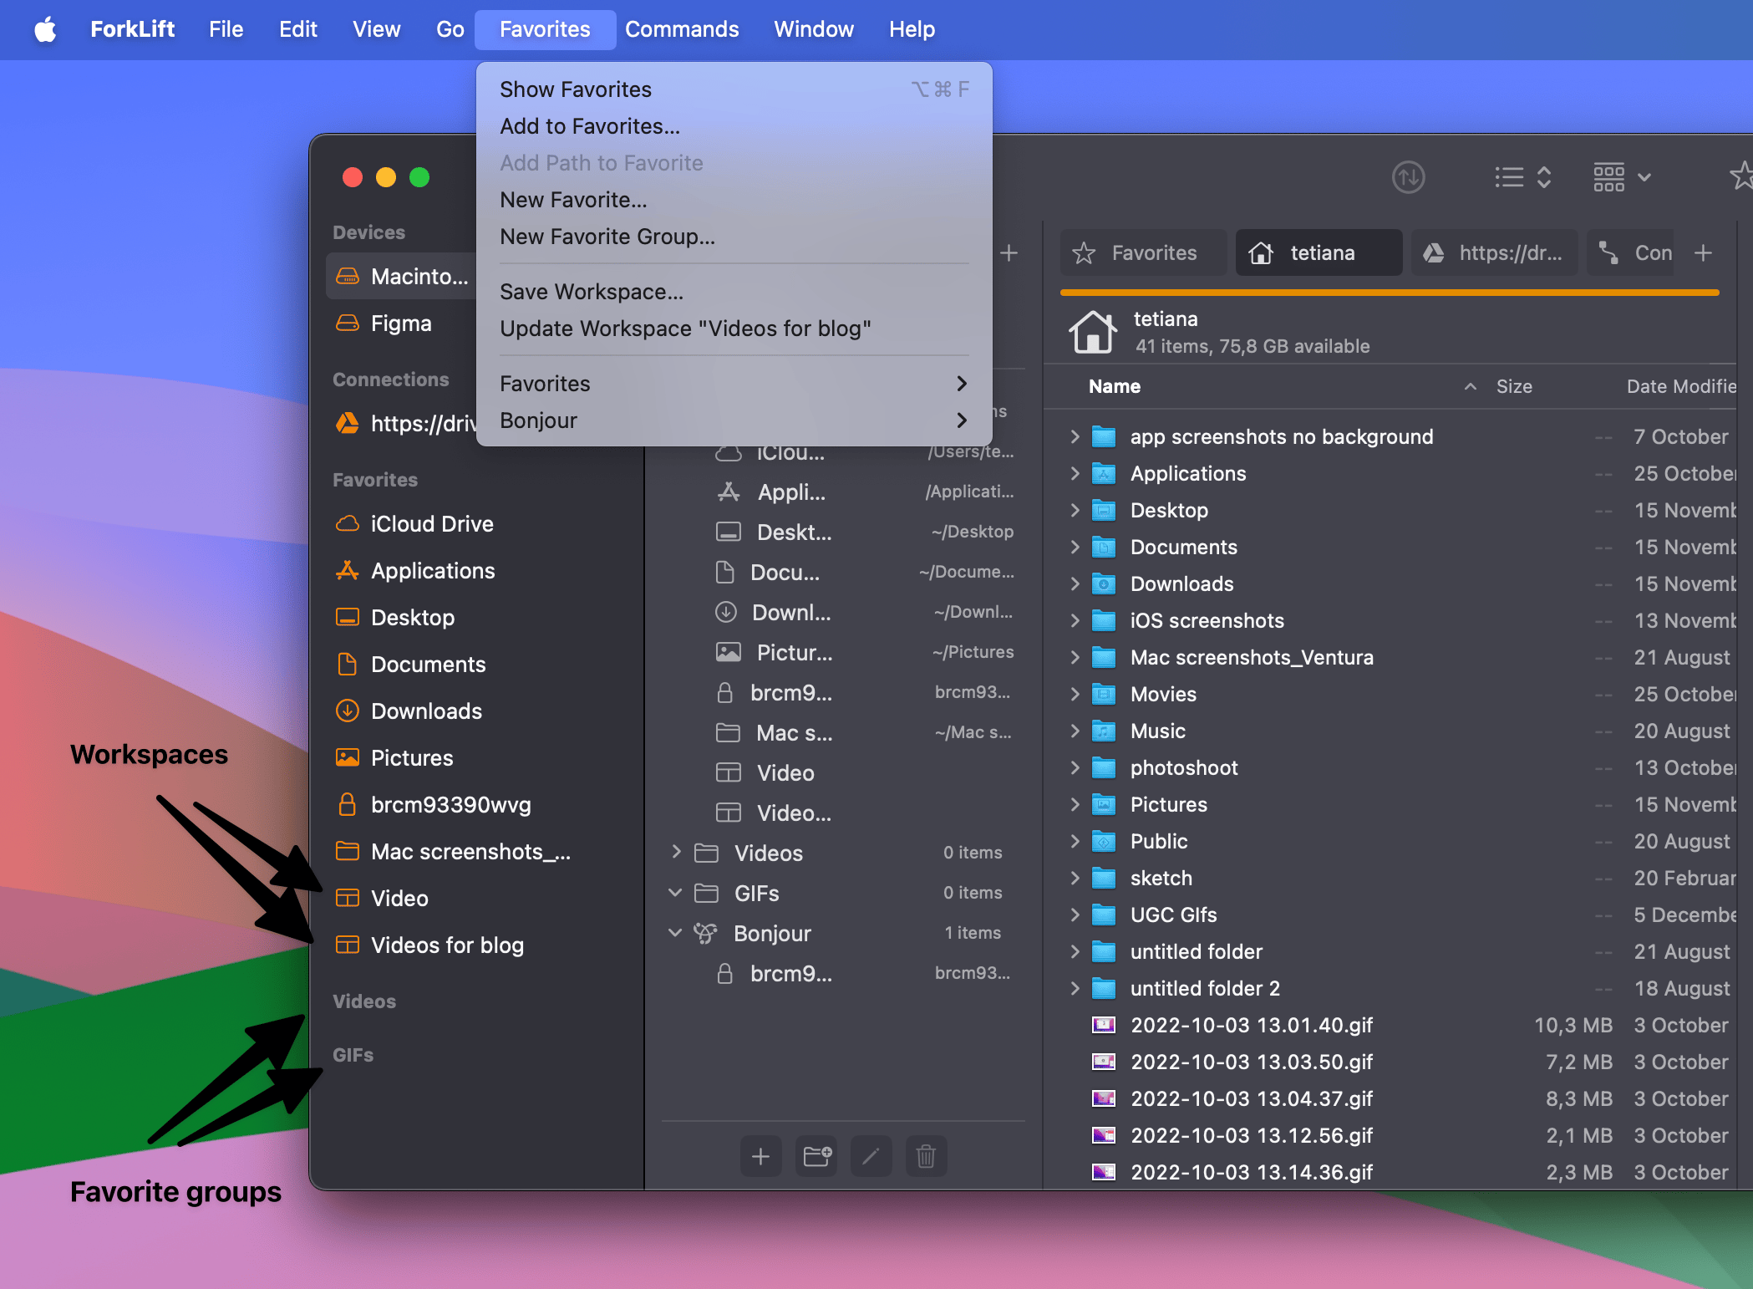
Task: Click the tetiana home folder icon
Action: coord(1093,331)
